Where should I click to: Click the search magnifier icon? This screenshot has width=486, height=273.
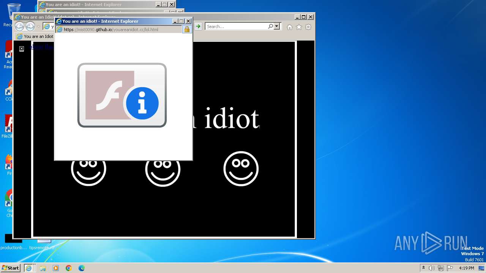click(270, 27)
